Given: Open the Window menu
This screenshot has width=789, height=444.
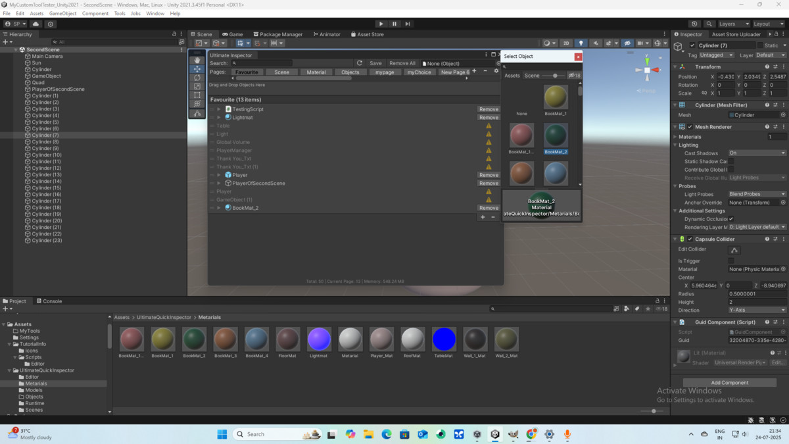Looking at the screenshot, I should 155,13.
